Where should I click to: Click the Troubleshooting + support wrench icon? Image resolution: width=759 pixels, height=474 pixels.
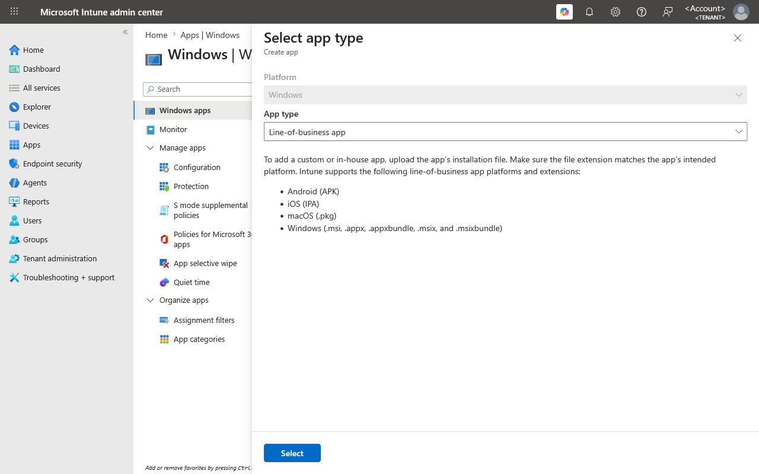tap(14, 277)
